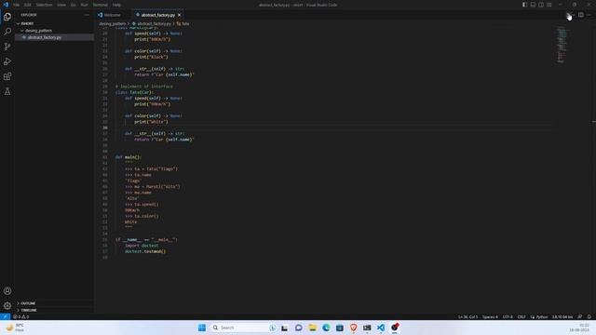Open the File menu
Viewport: 596px width, 335px height.
tap(17, 5)
